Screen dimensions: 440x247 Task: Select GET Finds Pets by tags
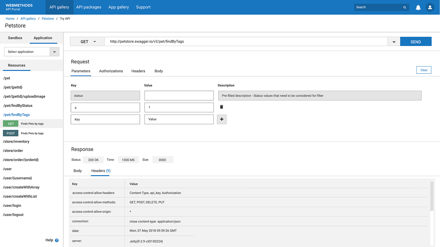[32, 124]
